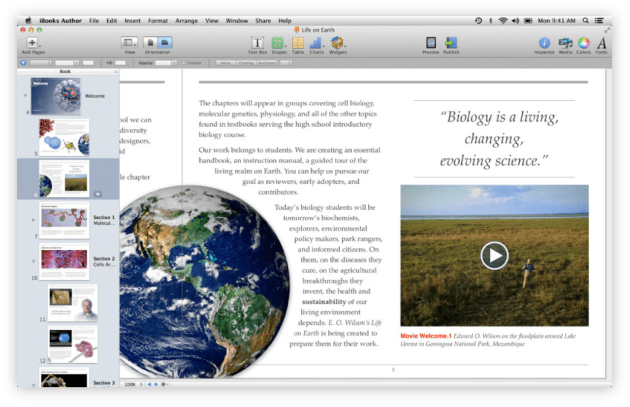Collapse the Welcome chapter in the sidebar
Viewport: 630px width, 407px height.
pyautogui.click(x=26, y=96)
